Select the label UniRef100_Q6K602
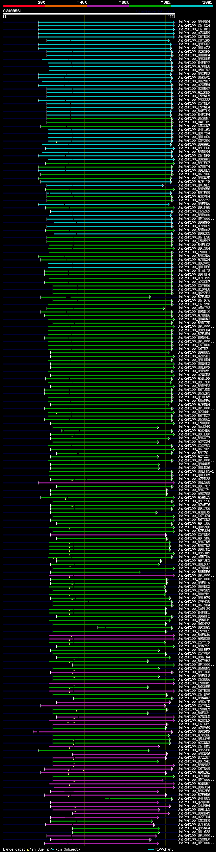The image size is (216, 852). [194, 78]
